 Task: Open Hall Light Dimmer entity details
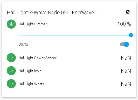[32, 24]
